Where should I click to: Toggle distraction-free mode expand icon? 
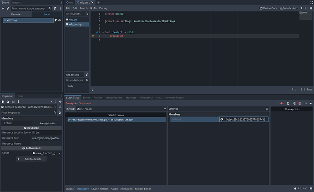tap(311, 2)
